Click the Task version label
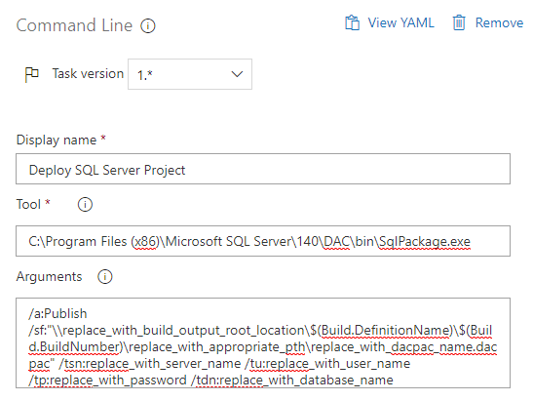Viewport: 533px width, 401px height. click(88, 73)
